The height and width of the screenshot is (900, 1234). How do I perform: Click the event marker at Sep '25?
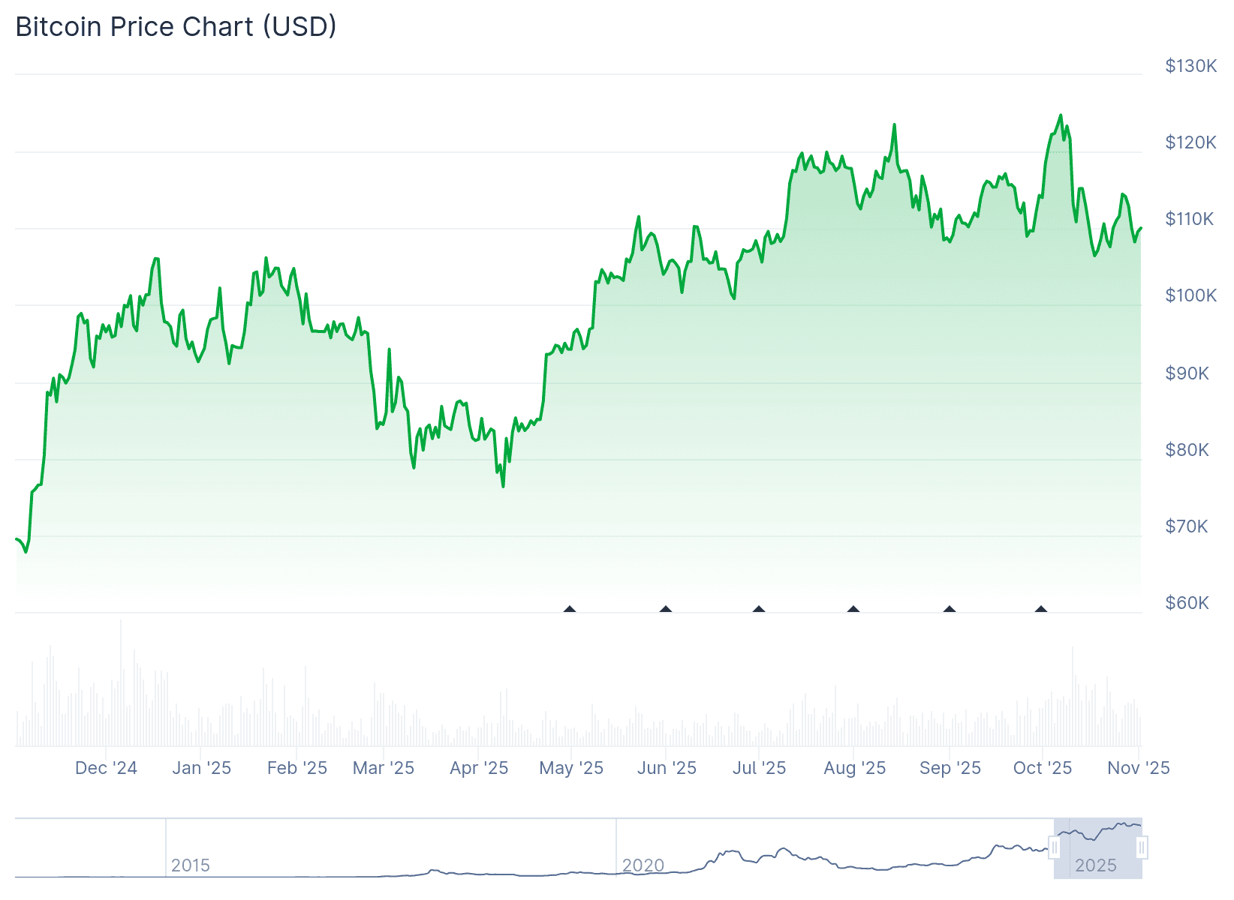point(950,609)
